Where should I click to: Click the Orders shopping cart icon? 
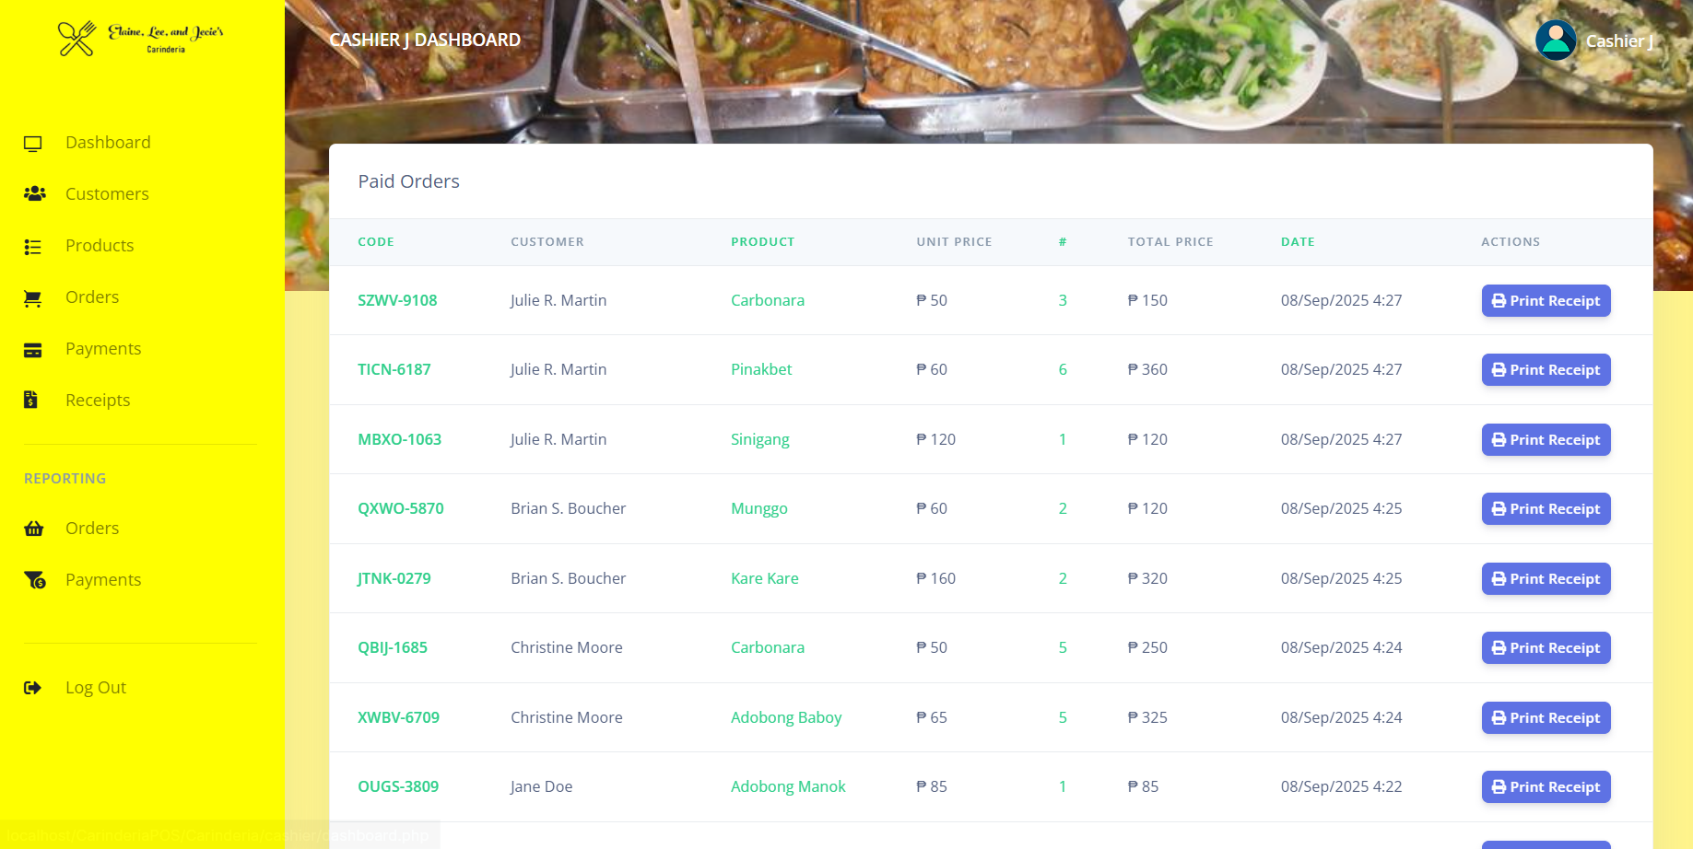(33, 297)
